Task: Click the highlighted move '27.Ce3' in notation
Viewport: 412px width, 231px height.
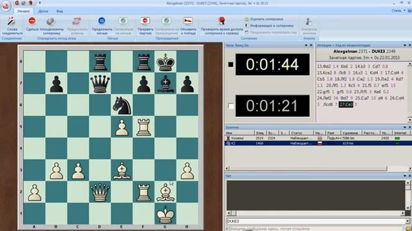Action: pyautogui.click(x=346, y=105)
